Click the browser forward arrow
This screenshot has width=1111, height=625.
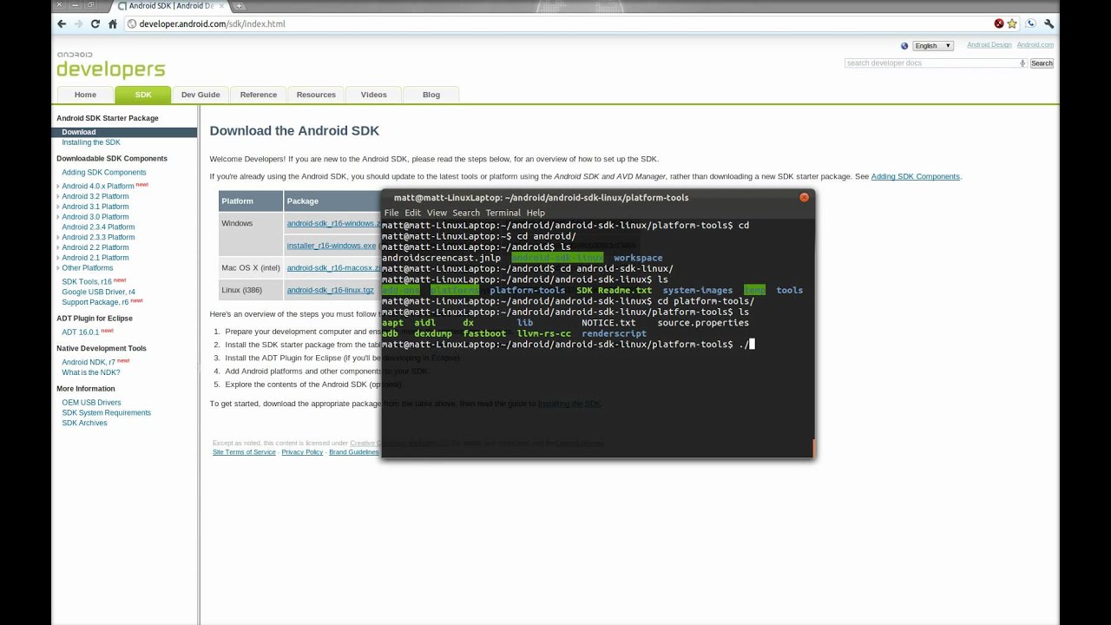78,24
